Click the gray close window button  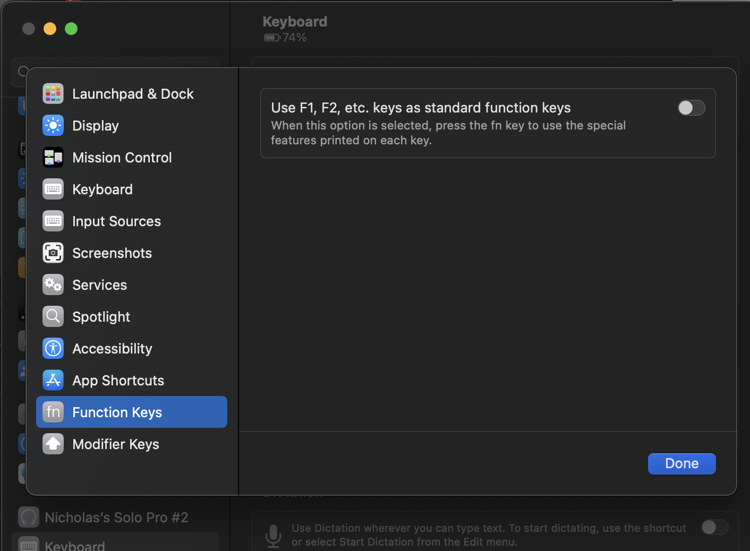(x=29, y=29)
